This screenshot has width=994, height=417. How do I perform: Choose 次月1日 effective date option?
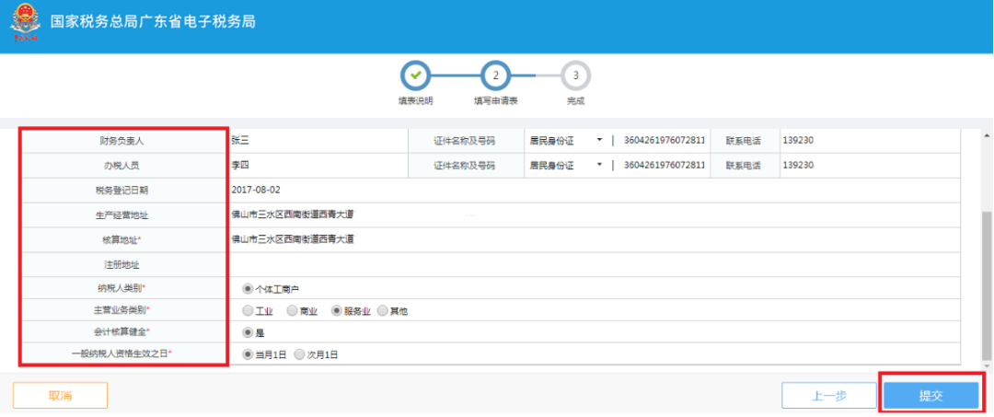click(x=300, y=355)
